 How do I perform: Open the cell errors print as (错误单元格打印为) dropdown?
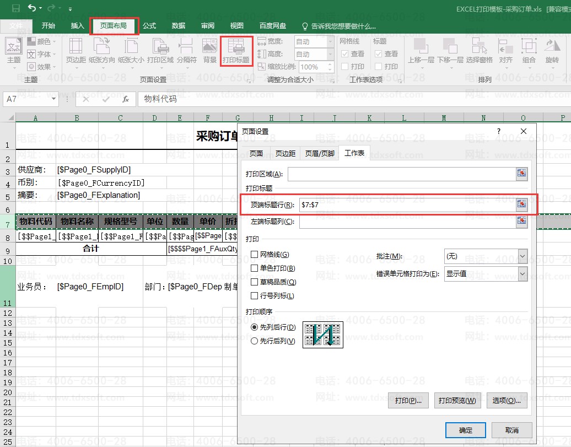(522, 274)
